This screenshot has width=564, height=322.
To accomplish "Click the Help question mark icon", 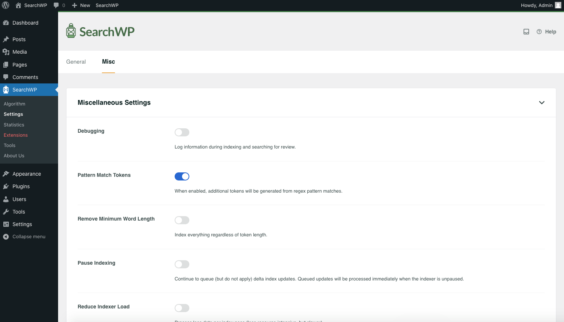I will point(539,32).
